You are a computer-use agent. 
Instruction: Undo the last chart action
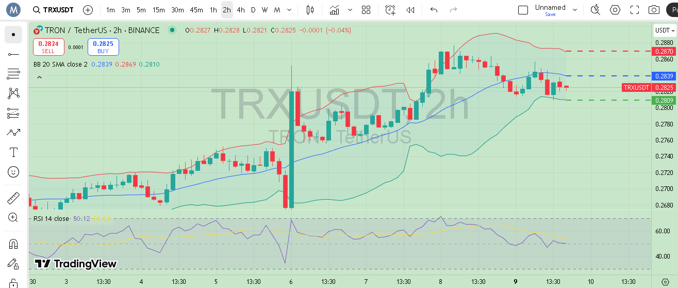point(434,10)
